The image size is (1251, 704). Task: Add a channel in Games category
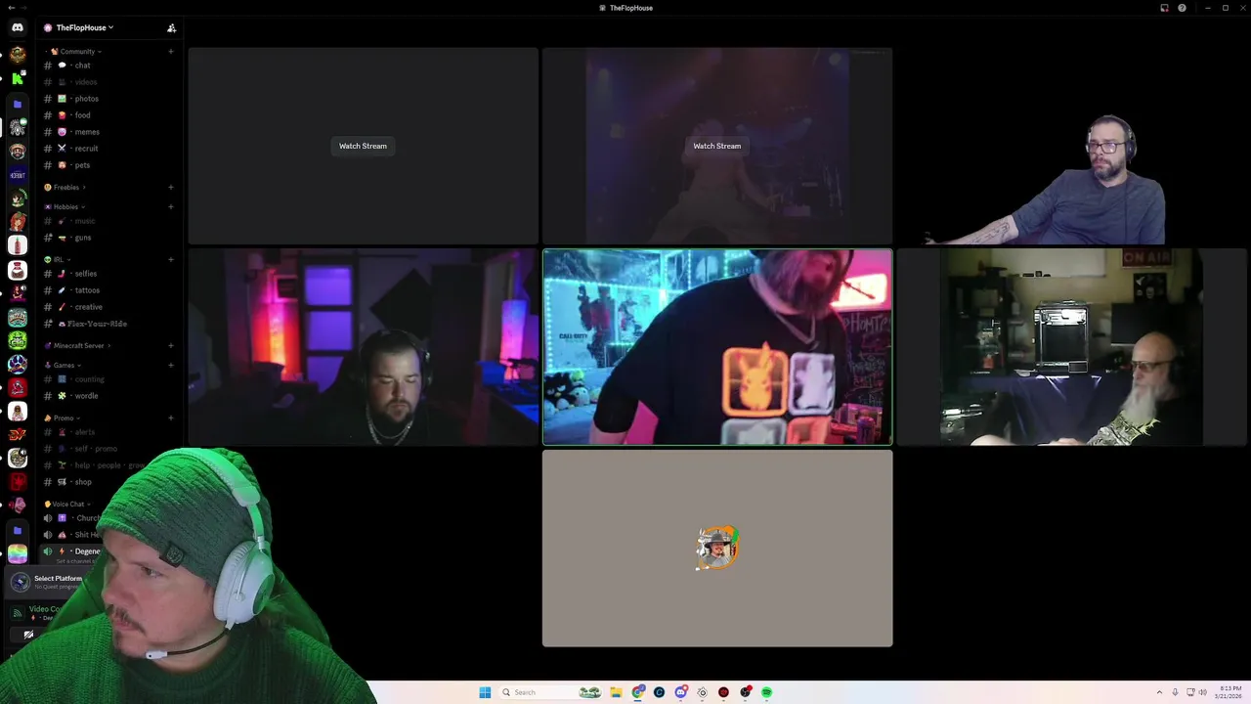pos(170,365)
